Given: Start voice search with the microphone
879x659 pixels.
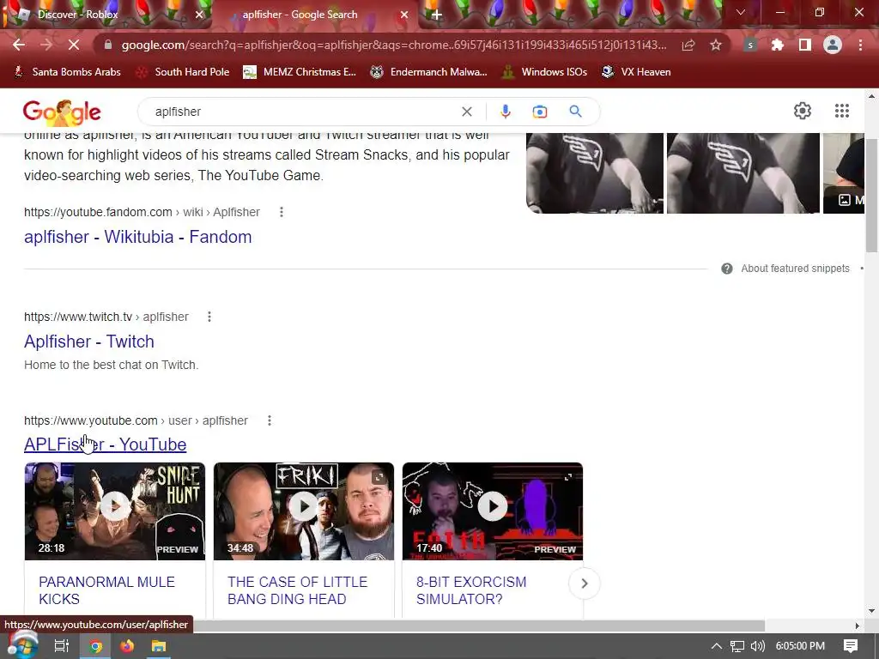Looking at the screenshot, I should coord(505,112).
